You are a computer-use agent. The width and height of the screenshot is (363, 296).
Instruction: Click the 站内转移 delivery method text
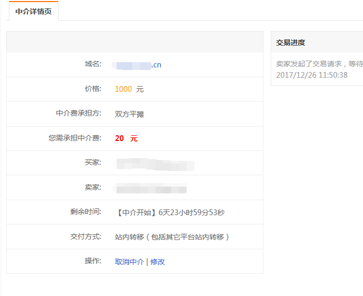[x=172, y=237]
